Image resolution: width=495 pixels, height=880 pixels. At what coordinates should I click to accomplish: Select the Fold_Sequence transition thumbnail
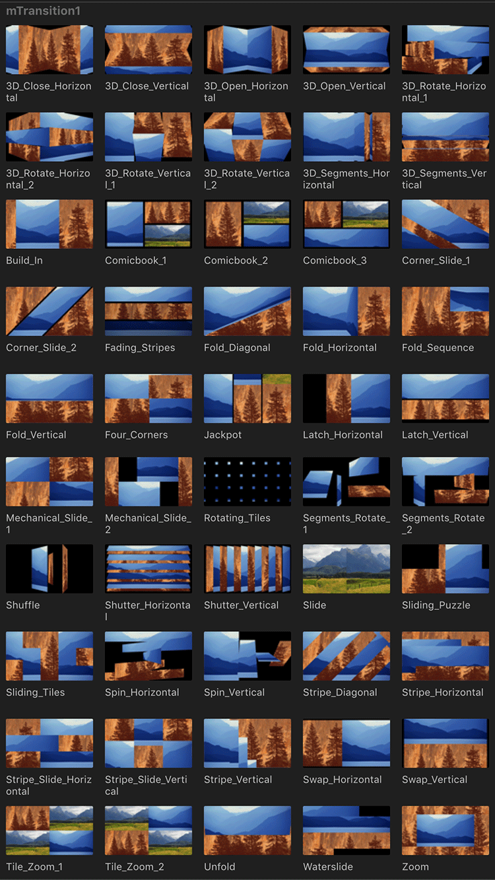[445, 311]
